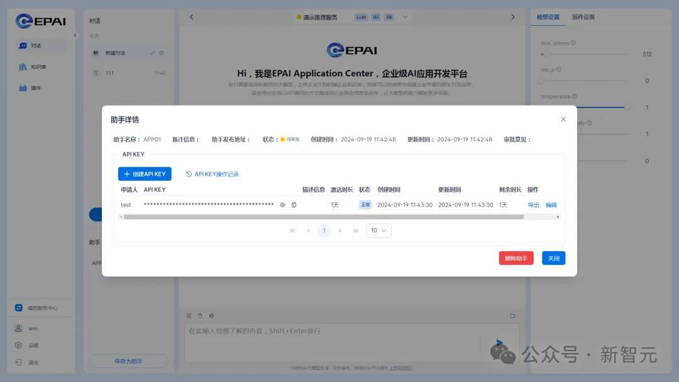Open the API KEY操作记录 link
Screen dimensions: 679x382
[x=213, y=174]
